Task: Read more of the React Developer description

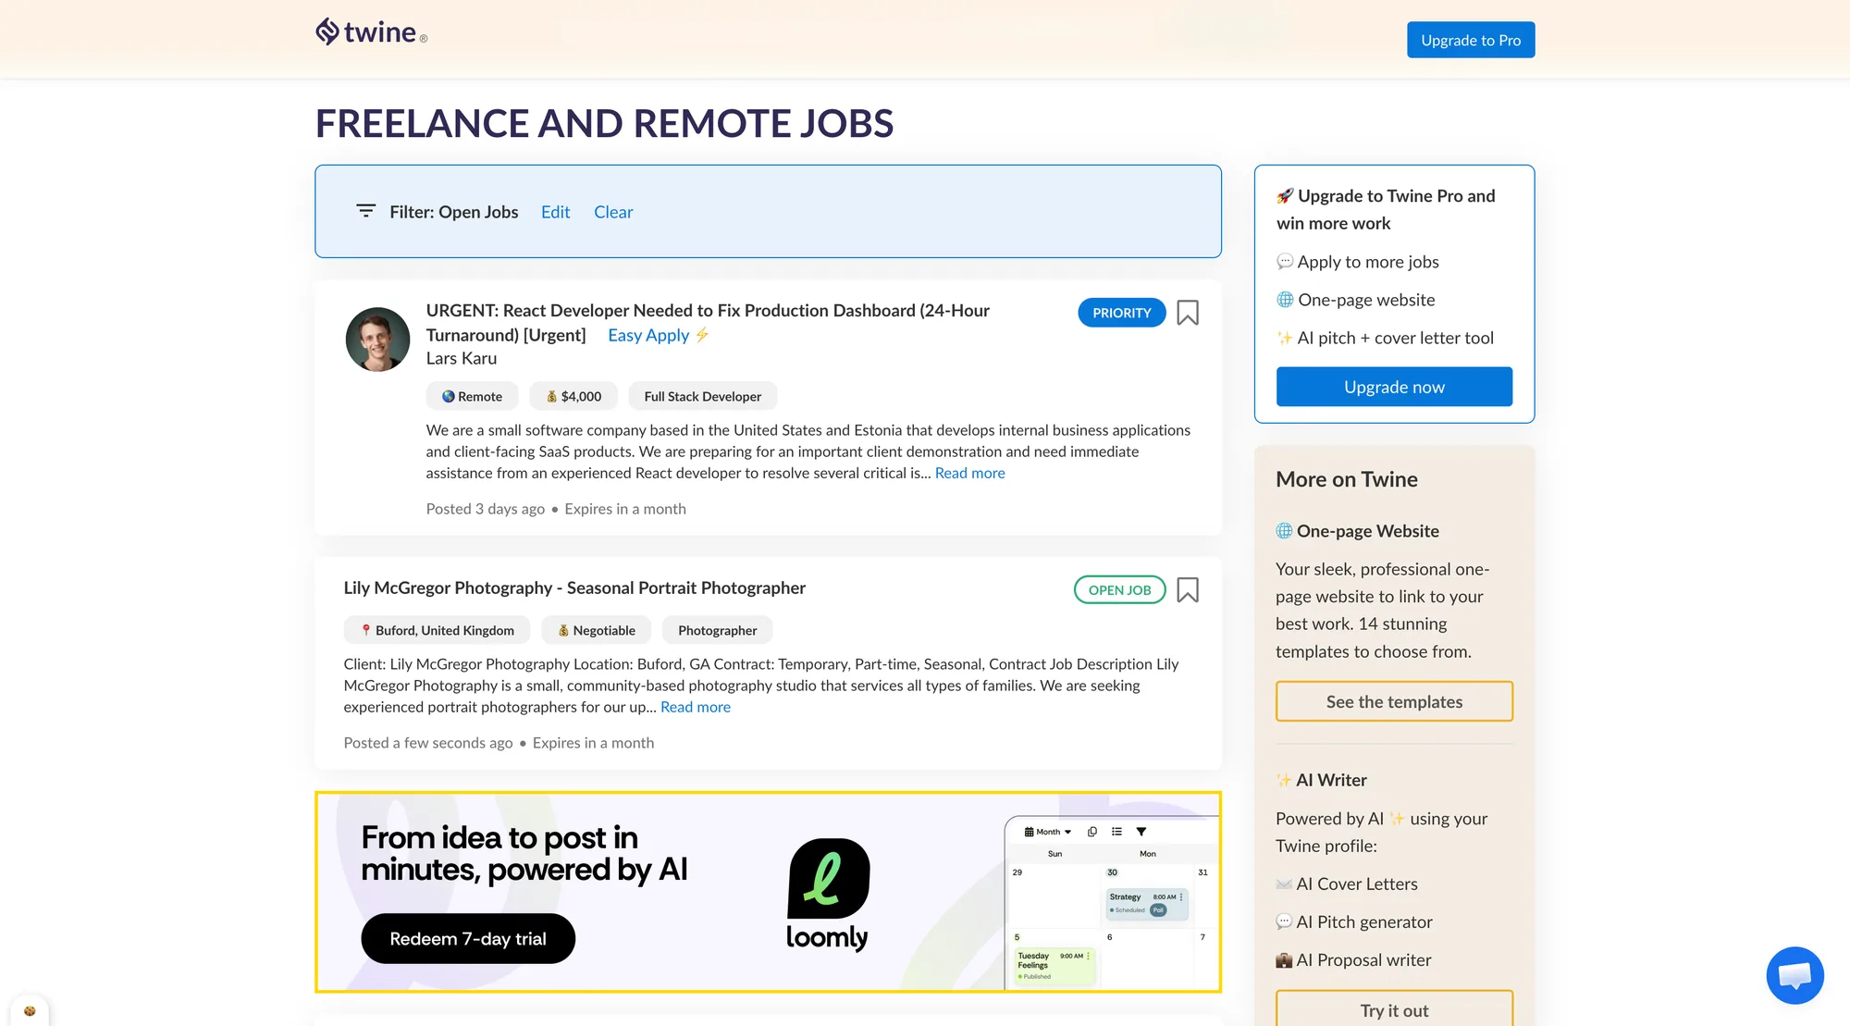Action: [969, 473]
